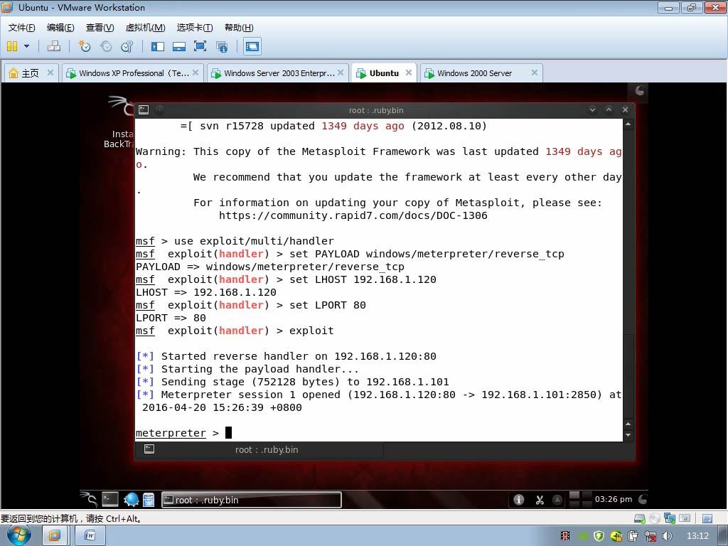Click the Word taskbar button
The height and width of the screenshot is (546, 728).
click(x=90, y=536)
